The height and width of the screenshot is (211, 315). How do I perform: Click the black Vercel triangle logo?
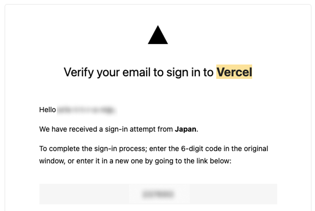point(157,35)
